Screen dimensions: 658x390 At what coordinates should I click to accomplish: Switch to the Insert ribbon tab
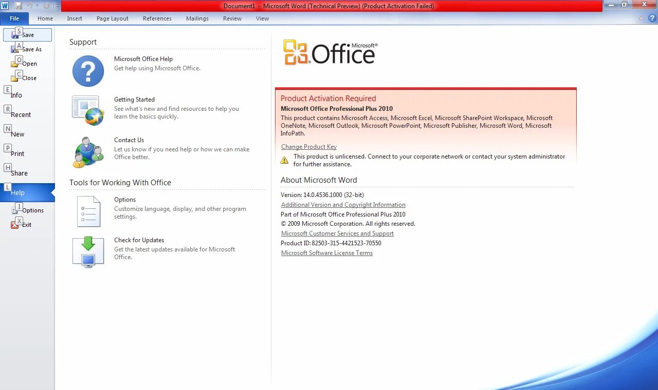point(75,18)
